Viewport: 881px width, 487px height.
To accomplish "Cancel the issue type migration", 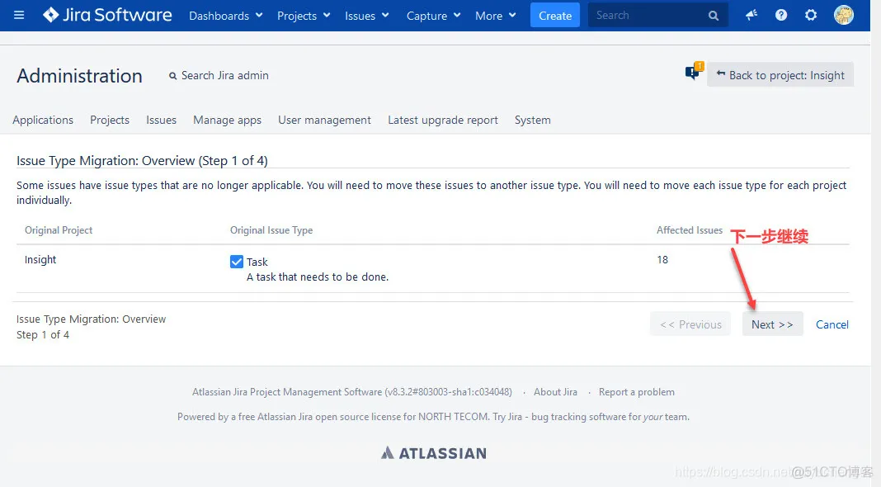I will coord(832,324).
